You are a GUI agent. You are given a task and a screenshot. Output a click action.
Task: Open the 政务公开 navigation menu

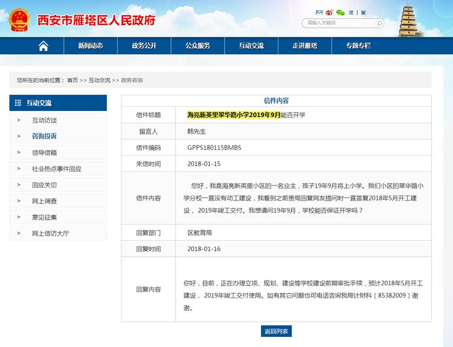point(144,46)
